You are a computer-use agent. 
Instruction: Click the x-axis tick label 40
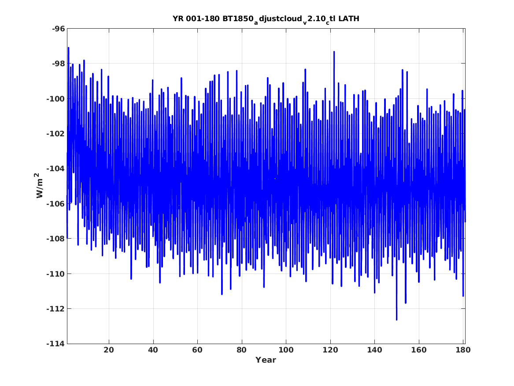(x=153, y=350)
